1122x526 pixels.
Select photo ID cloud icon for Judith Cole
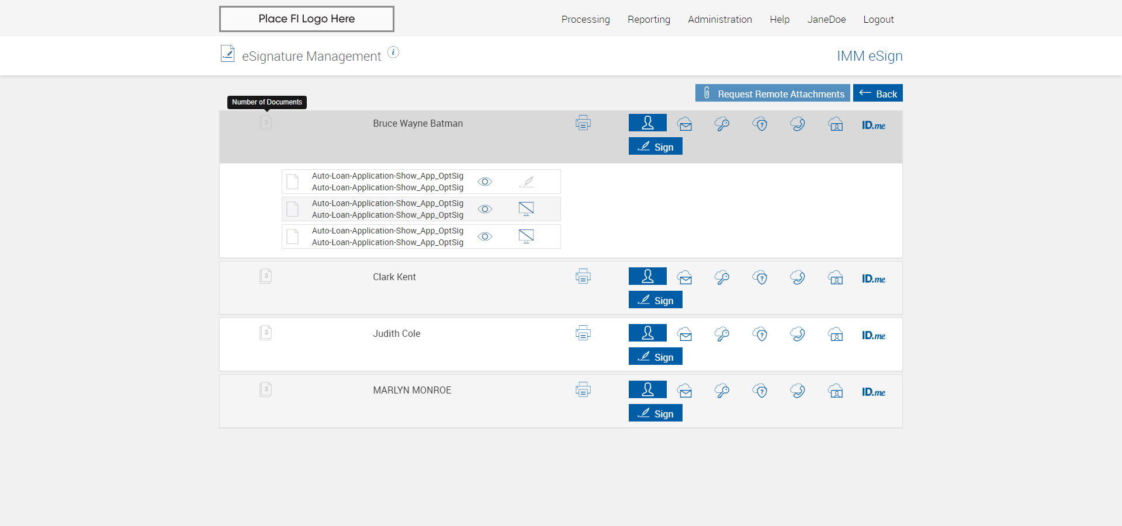[836, 334]
